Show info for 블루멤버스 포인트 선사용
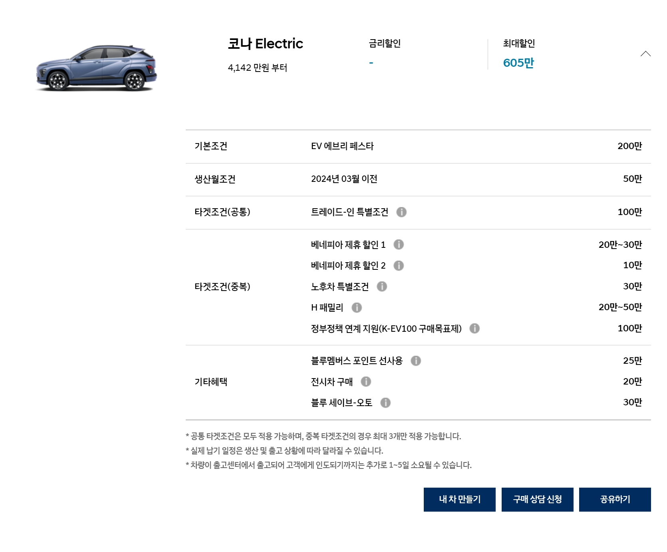Screen dimensions: 667x552 (x=416, y=361)
